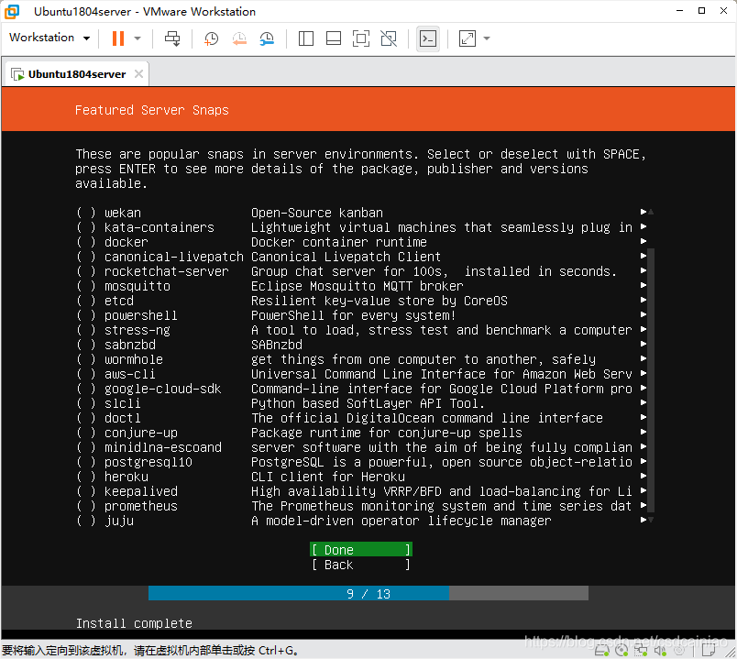Image resolution: width=737 pixels, height=659 pixels.
Task: Click the CD/DVD drive status icon
Action: coord(621,651)
